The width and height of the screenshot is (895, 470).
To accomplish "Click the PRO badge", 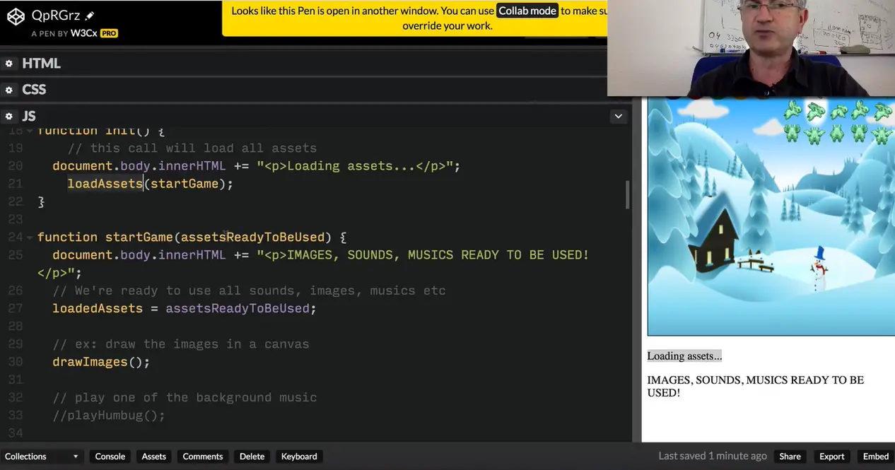I will tap(109, 33).
